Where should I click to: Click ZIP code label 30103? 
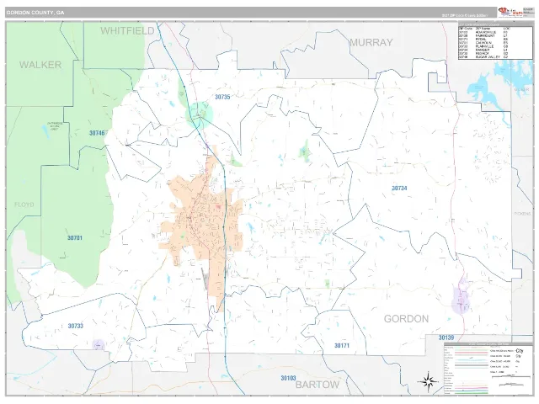pyautogui.click(x=288, y=378)
